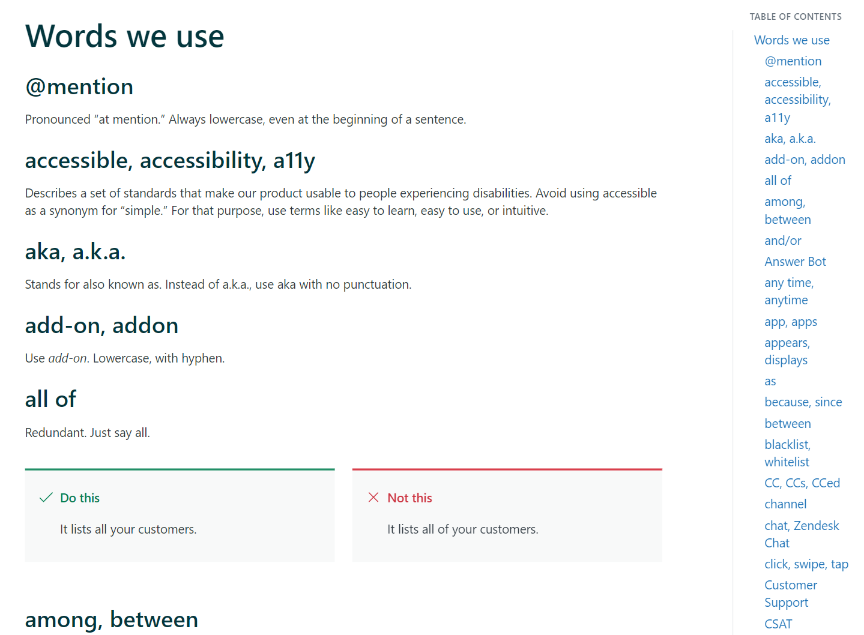Select the Answer Bot table of contents item
Image resolution: width=864 pixels, height=635 pixels.
[x=795, y=261]
